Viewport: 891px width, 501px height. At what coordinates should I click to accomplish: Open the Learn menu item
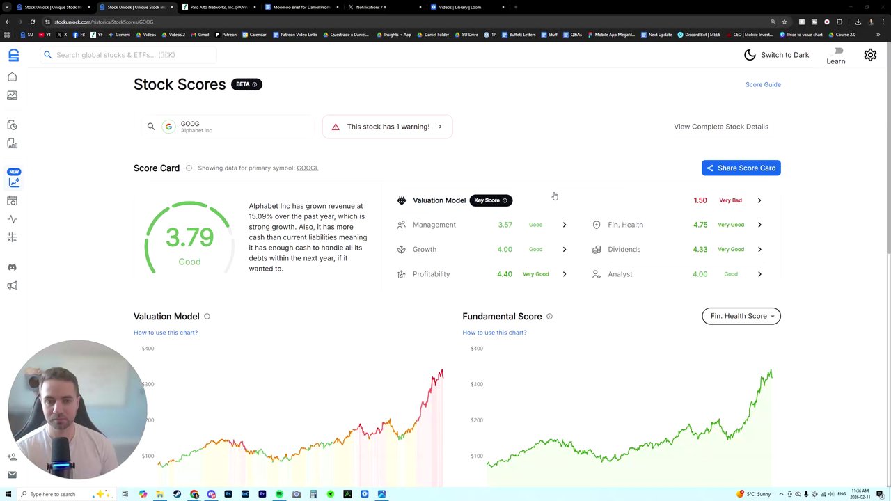point(836,56)
